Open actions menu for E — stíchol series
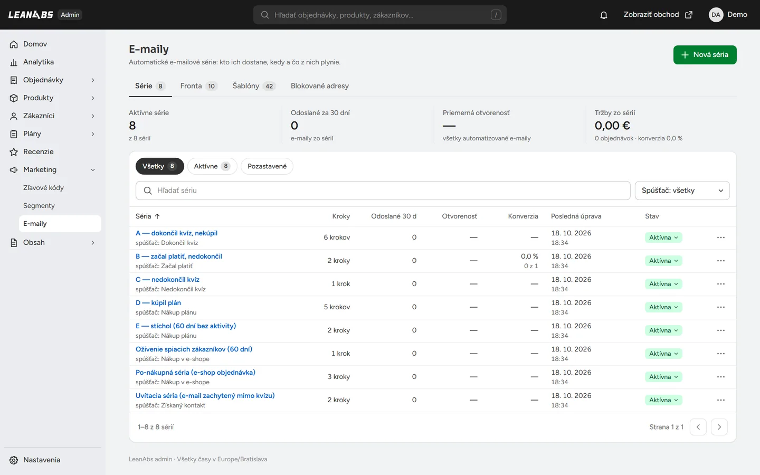Image resolution: width=760 pixels, height=475 pixels. tap(721, 330)
